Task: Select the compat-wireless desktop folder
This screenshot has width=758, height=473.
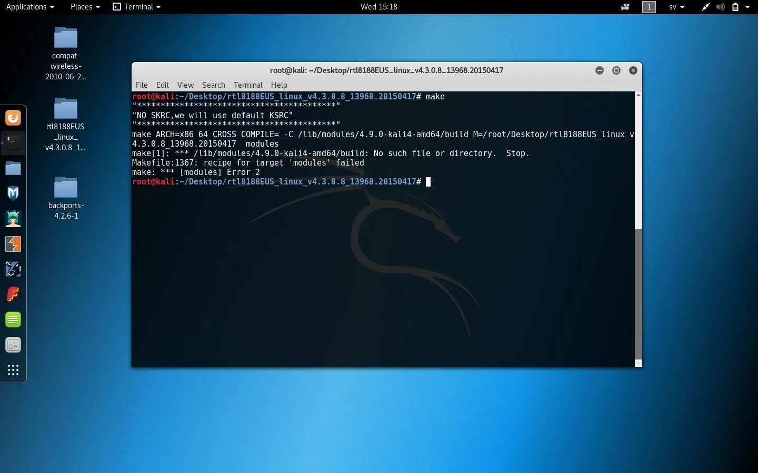Action: 66,53
